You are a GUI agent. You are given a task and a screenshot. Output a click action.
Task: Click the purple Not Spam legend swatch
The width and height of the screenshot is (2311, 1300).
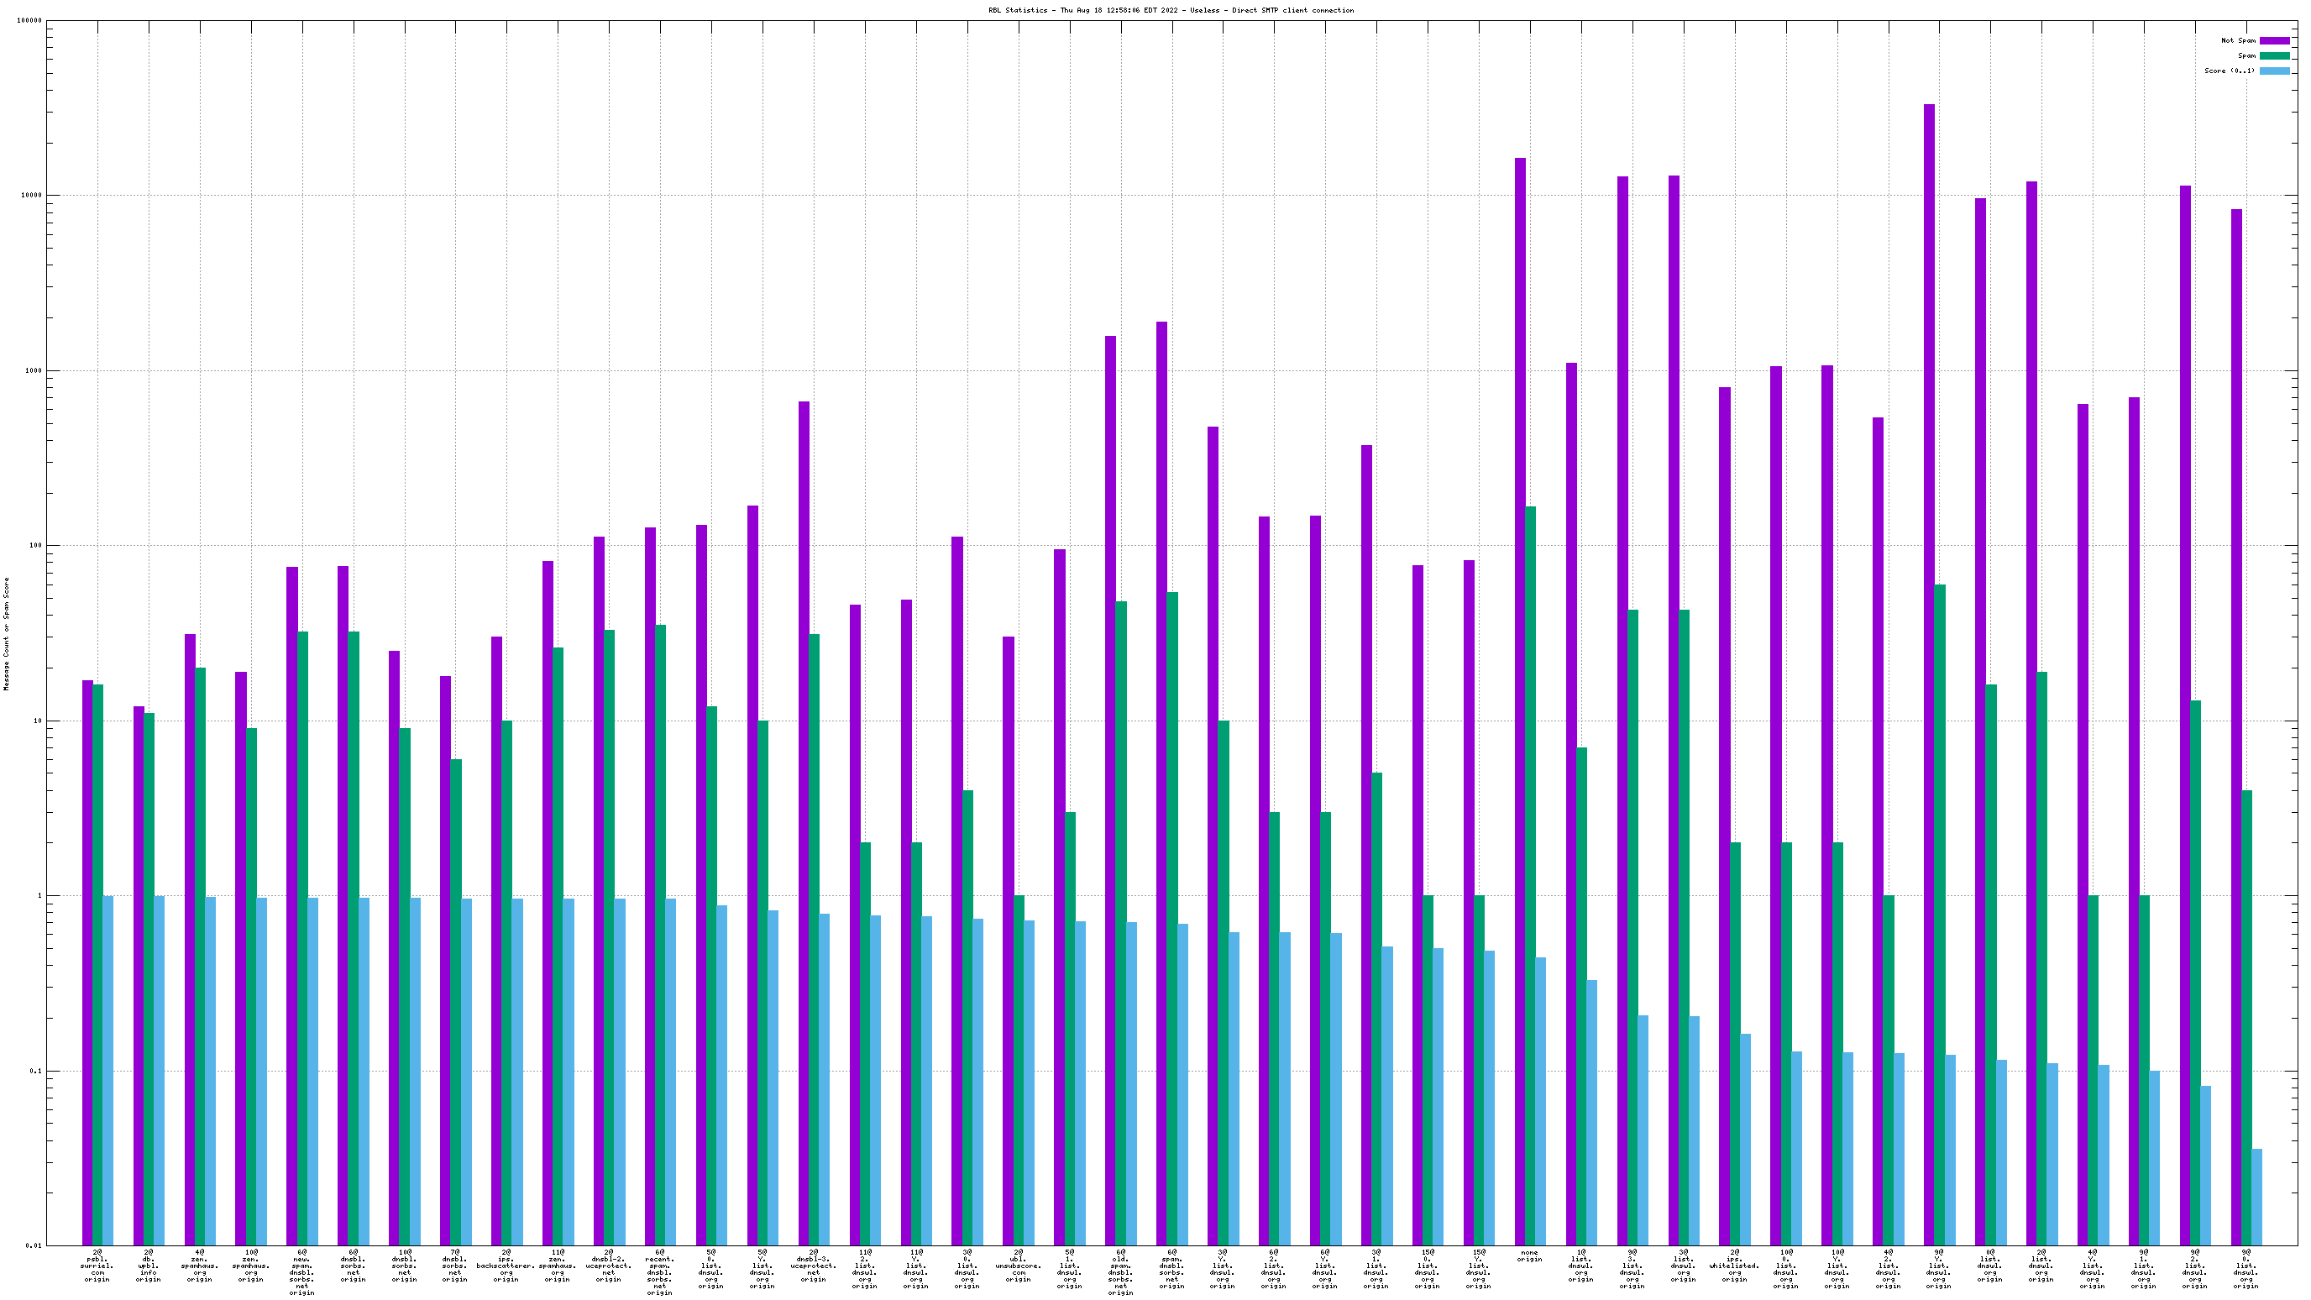click(x=2274, y=40)
